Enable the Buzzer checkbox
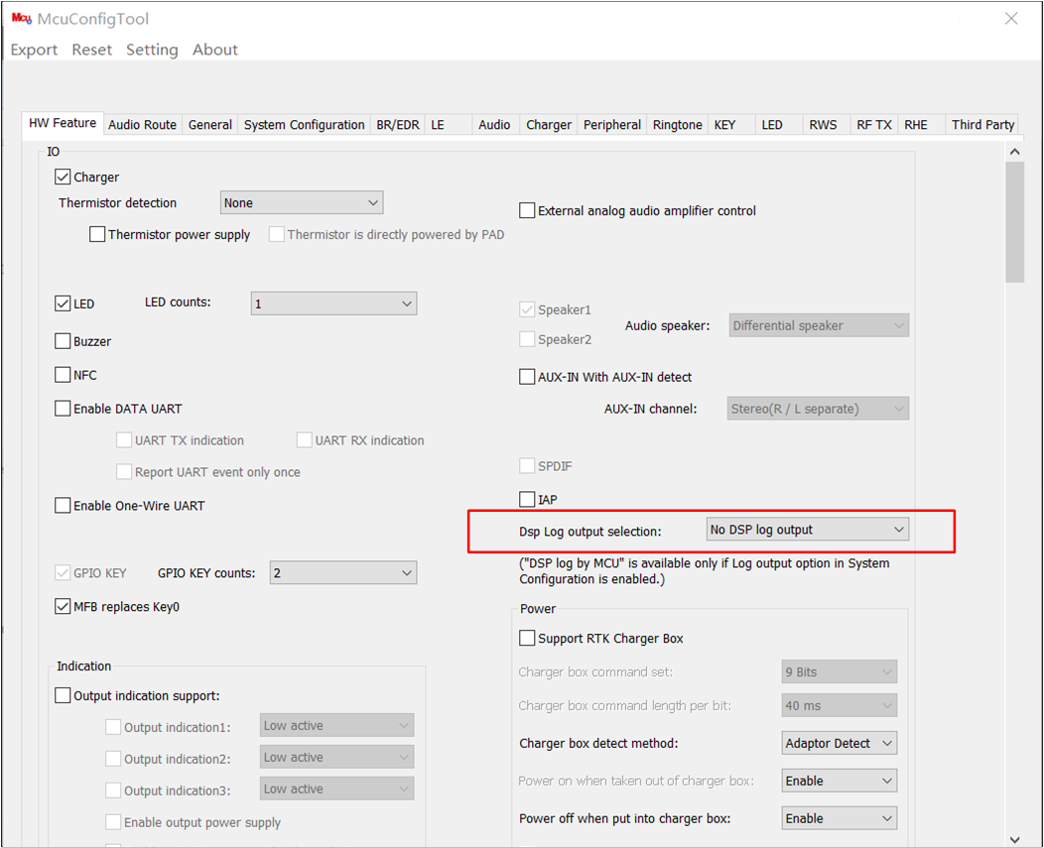Image resolution: width=1044 pixels, height=848 pixels. [63, 340]
